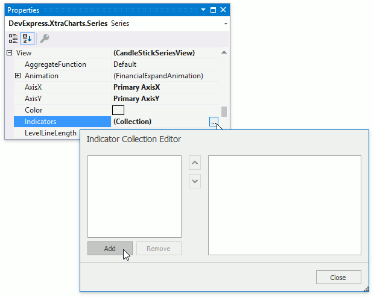Click the Properties panel title bar text

pyautogui.click(x=24, y=10)
